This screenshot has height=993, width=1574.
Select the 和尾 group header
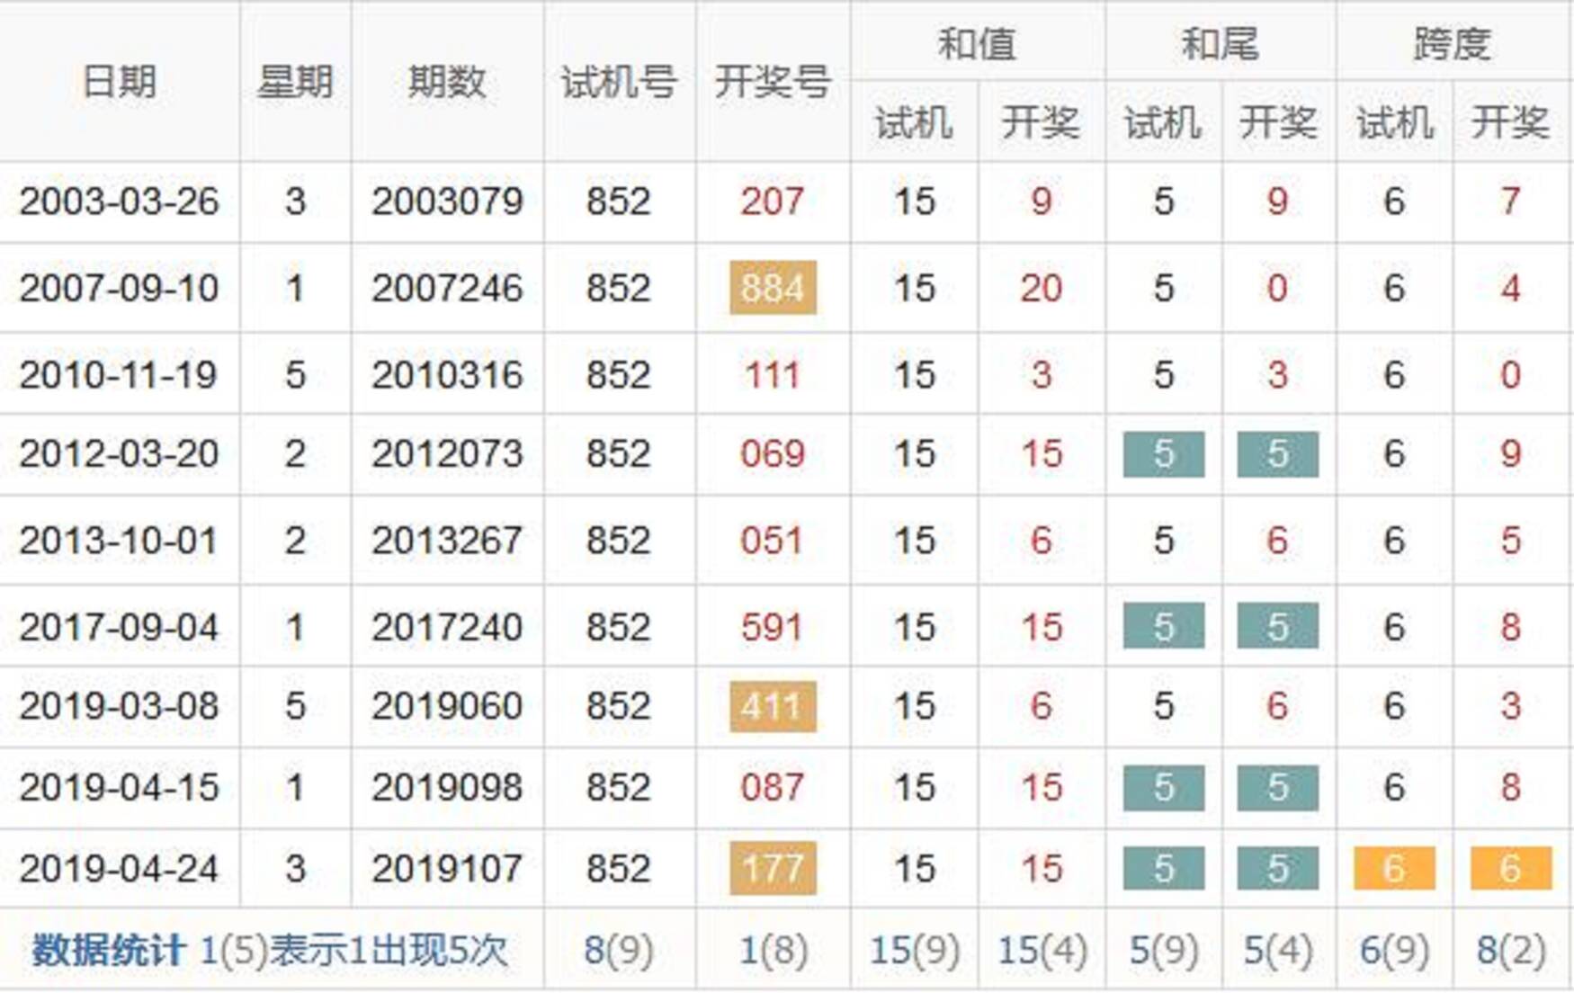tap(1220, 42)
